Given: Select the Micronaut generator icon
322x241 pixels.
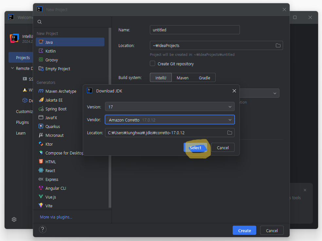Looking at the screenshot, I should click(x=41, y=135).
